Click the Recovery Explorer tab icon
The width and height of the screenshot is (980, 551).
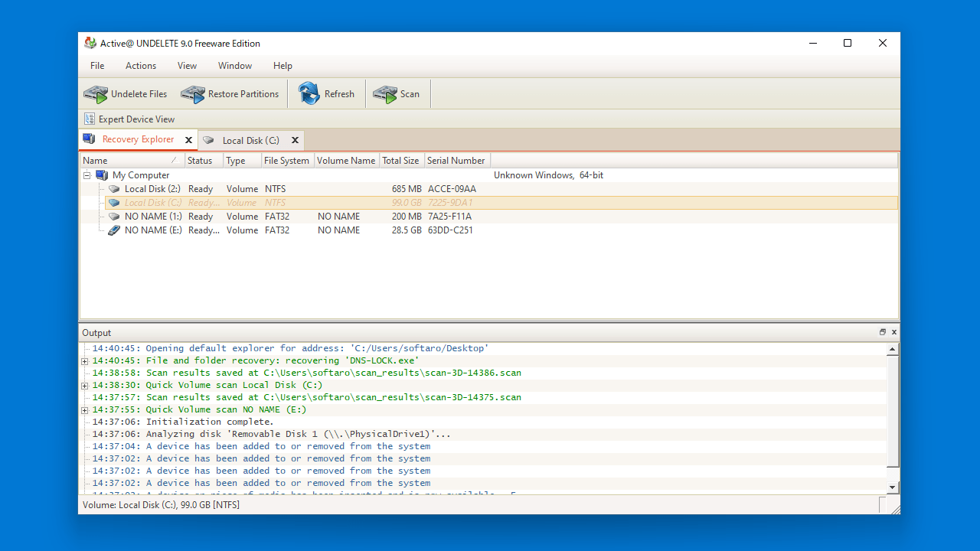tap(89, 139)
